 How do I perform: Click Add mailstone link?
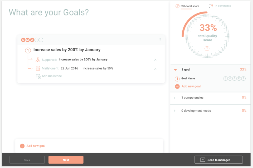pos(52,76)
